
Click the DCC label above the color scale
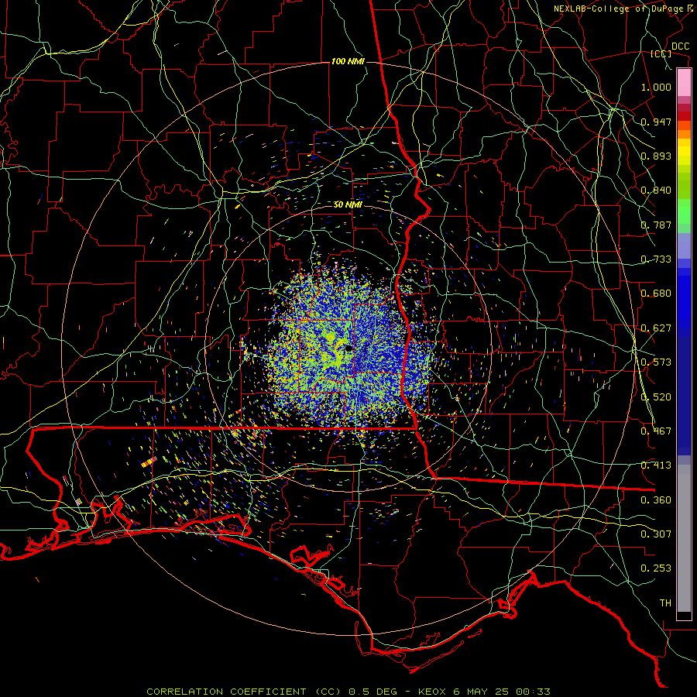pyautogui.click(x=681, y=46)
